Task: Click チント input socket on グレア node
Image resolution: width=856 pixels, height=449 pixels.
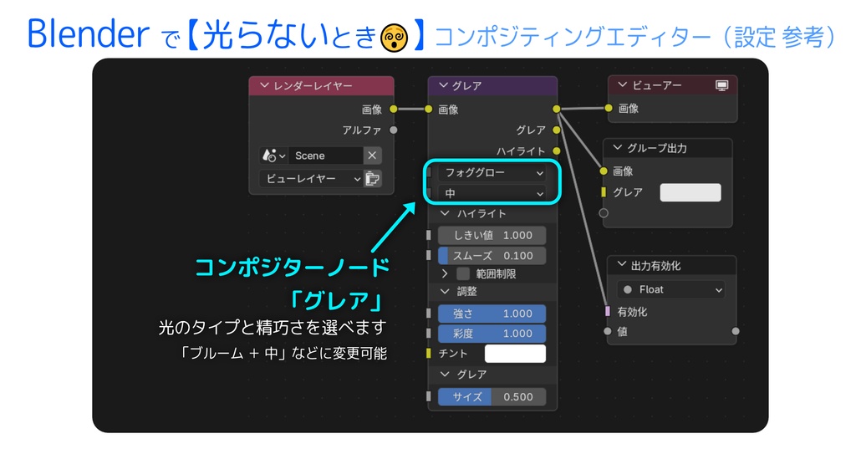Action: (x=429, y=354)
